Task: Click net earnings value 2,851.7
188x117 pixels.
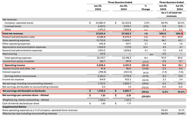Action: point(127,91)
